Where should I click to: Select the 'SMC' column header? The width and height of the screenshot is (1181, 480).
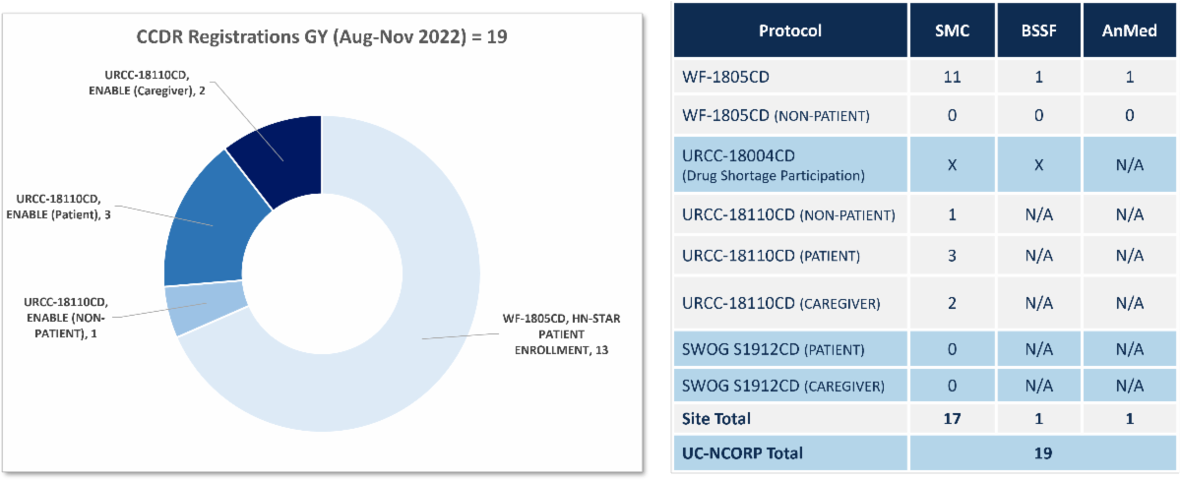(954, 30)
